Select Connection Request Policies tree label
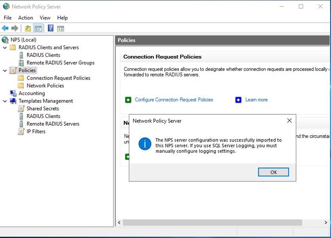 58,78
